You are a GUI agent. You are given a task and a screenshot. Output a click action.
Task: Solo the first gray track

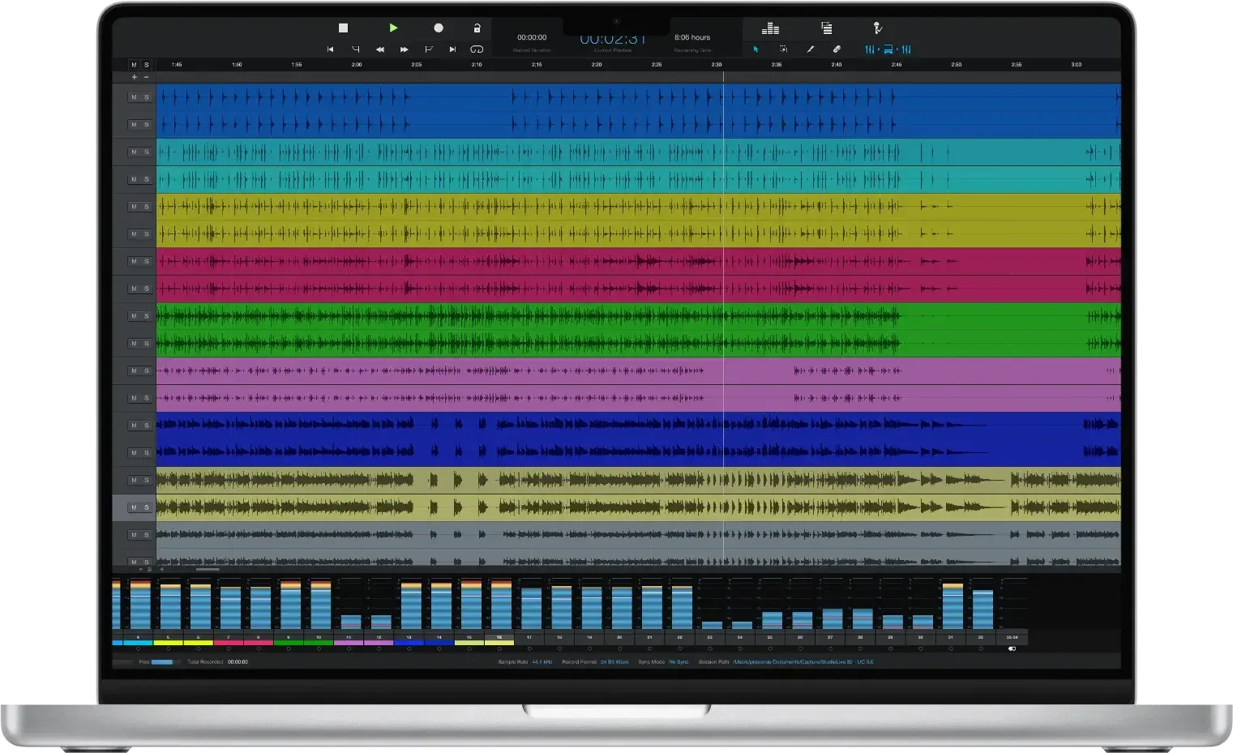coord(147,535)
